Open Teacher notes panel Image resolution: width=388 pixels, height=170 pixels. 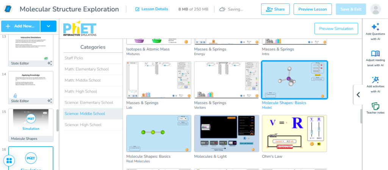(x=375, y=108)
